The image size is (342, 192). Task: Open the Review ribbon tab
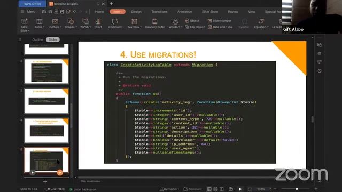[x=233, y=12]
